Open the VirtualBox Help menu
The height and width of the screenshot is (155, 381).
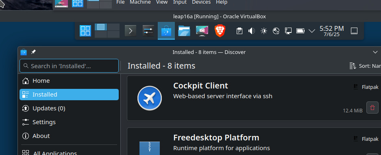pyautogui.click(x=222, y=2)
